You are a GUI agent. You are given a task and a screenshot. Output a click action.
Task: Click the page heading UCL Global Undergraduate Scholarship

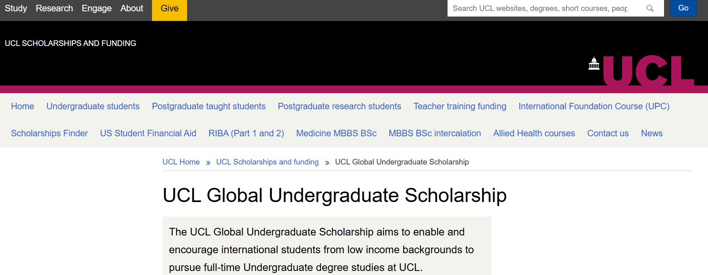[335, 196]
